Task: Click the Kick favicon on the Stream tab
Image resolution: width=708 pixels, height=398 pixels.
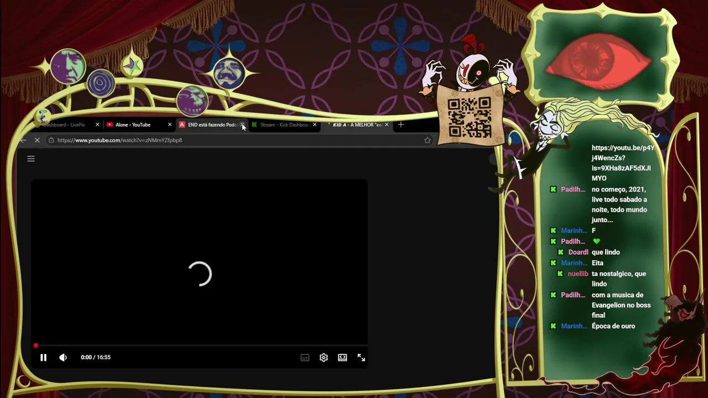Action: [254, 125]
